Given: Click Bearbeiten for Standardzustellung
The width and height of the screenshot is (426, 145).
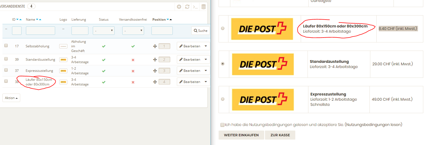Looking at the screenshot, I should click(190, 60).
